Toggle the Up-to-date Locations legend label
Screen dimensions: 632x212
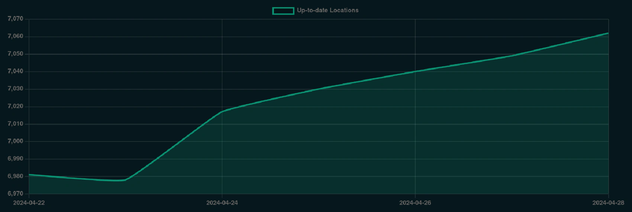pos(328,10)
